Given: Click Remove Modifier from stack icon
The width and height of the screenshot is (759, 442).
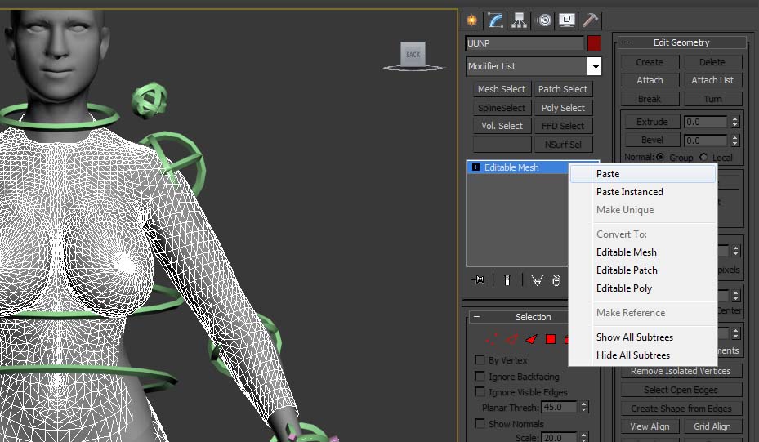Looking at the screenshot, I should point(556,279).
